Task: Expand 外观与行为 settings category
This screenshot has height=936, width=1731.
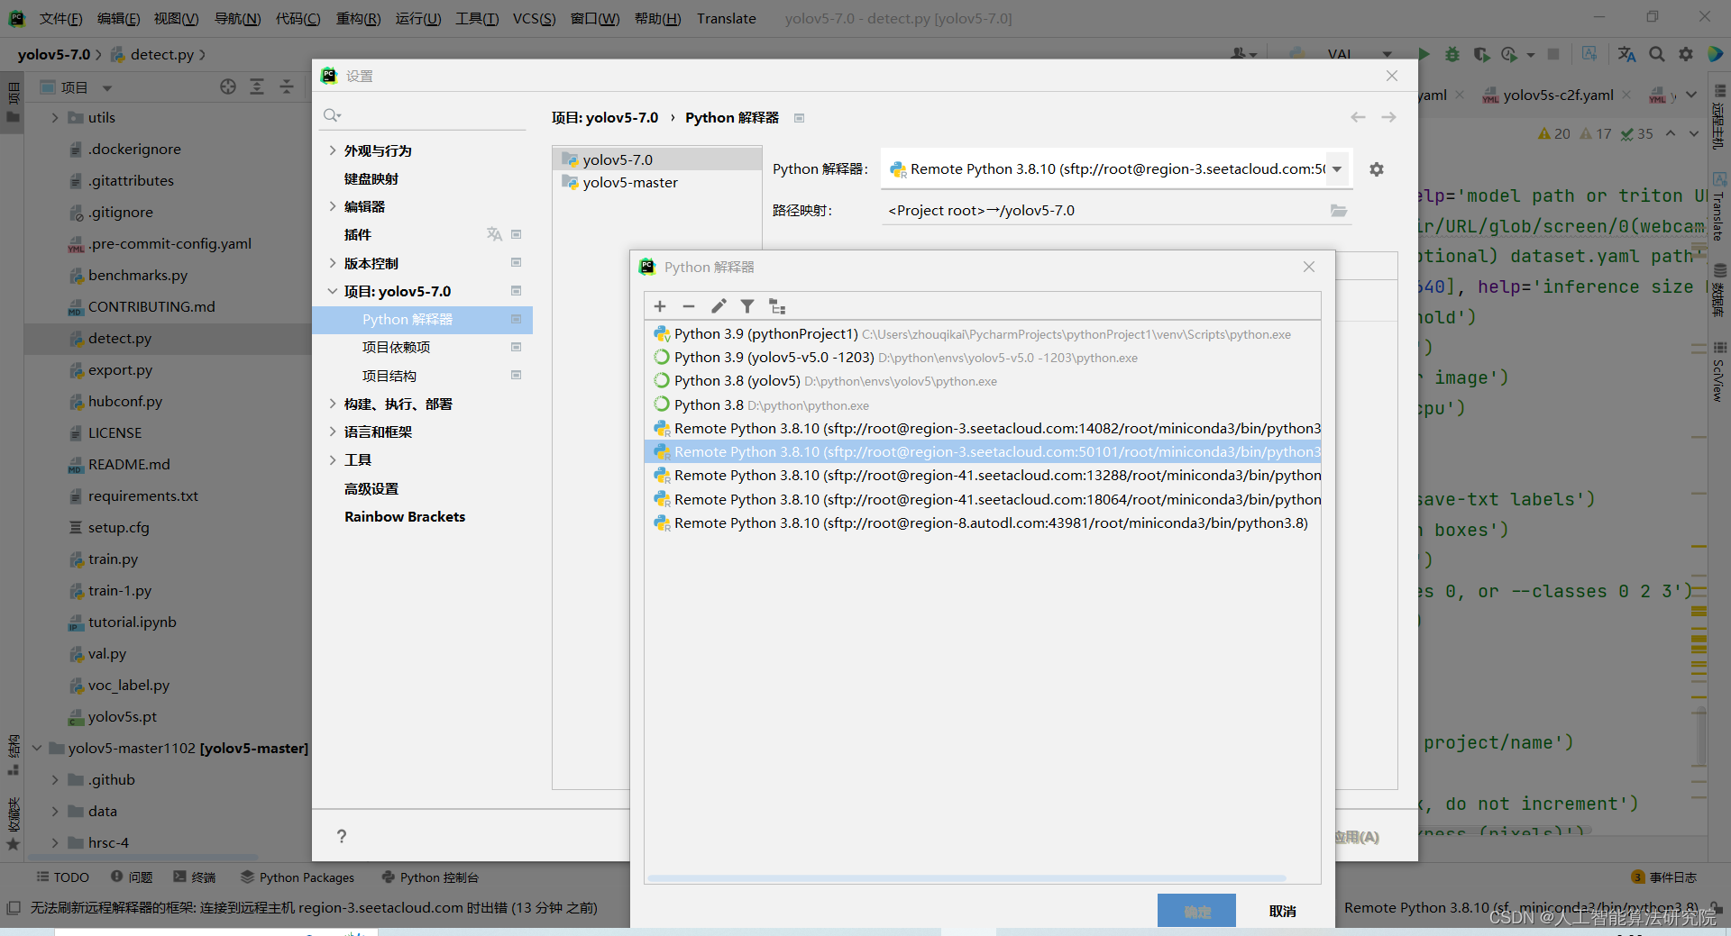Action: pos(333,150)
